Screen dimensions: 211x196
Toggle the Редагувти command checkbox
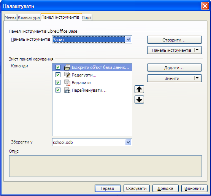tap(58, 75)
